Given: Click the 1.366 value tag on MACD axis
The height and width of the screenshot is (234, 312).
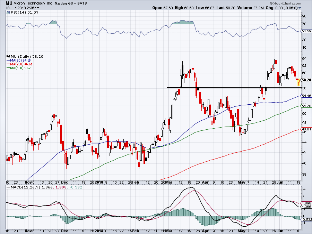Looking at the screenshot, I should coord(306,207).
